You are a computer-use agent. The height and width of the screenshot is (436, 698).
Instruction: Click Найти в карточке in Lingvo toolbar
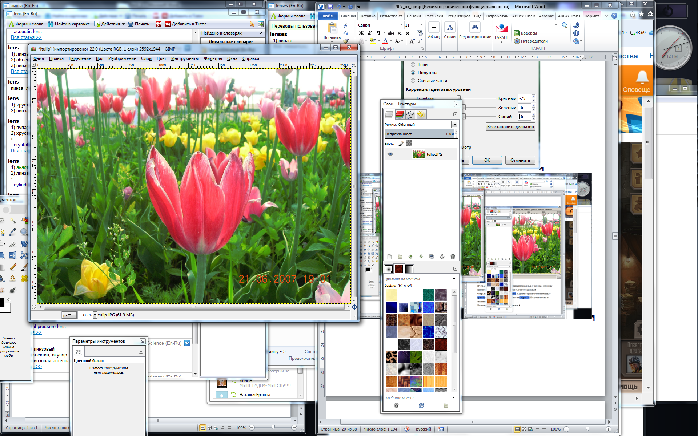(x=69, y=24)
